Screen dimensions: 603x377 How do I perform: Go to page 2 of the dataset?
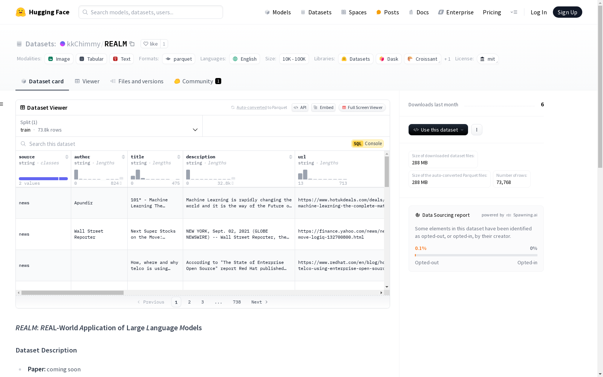[x=189, y=302]
